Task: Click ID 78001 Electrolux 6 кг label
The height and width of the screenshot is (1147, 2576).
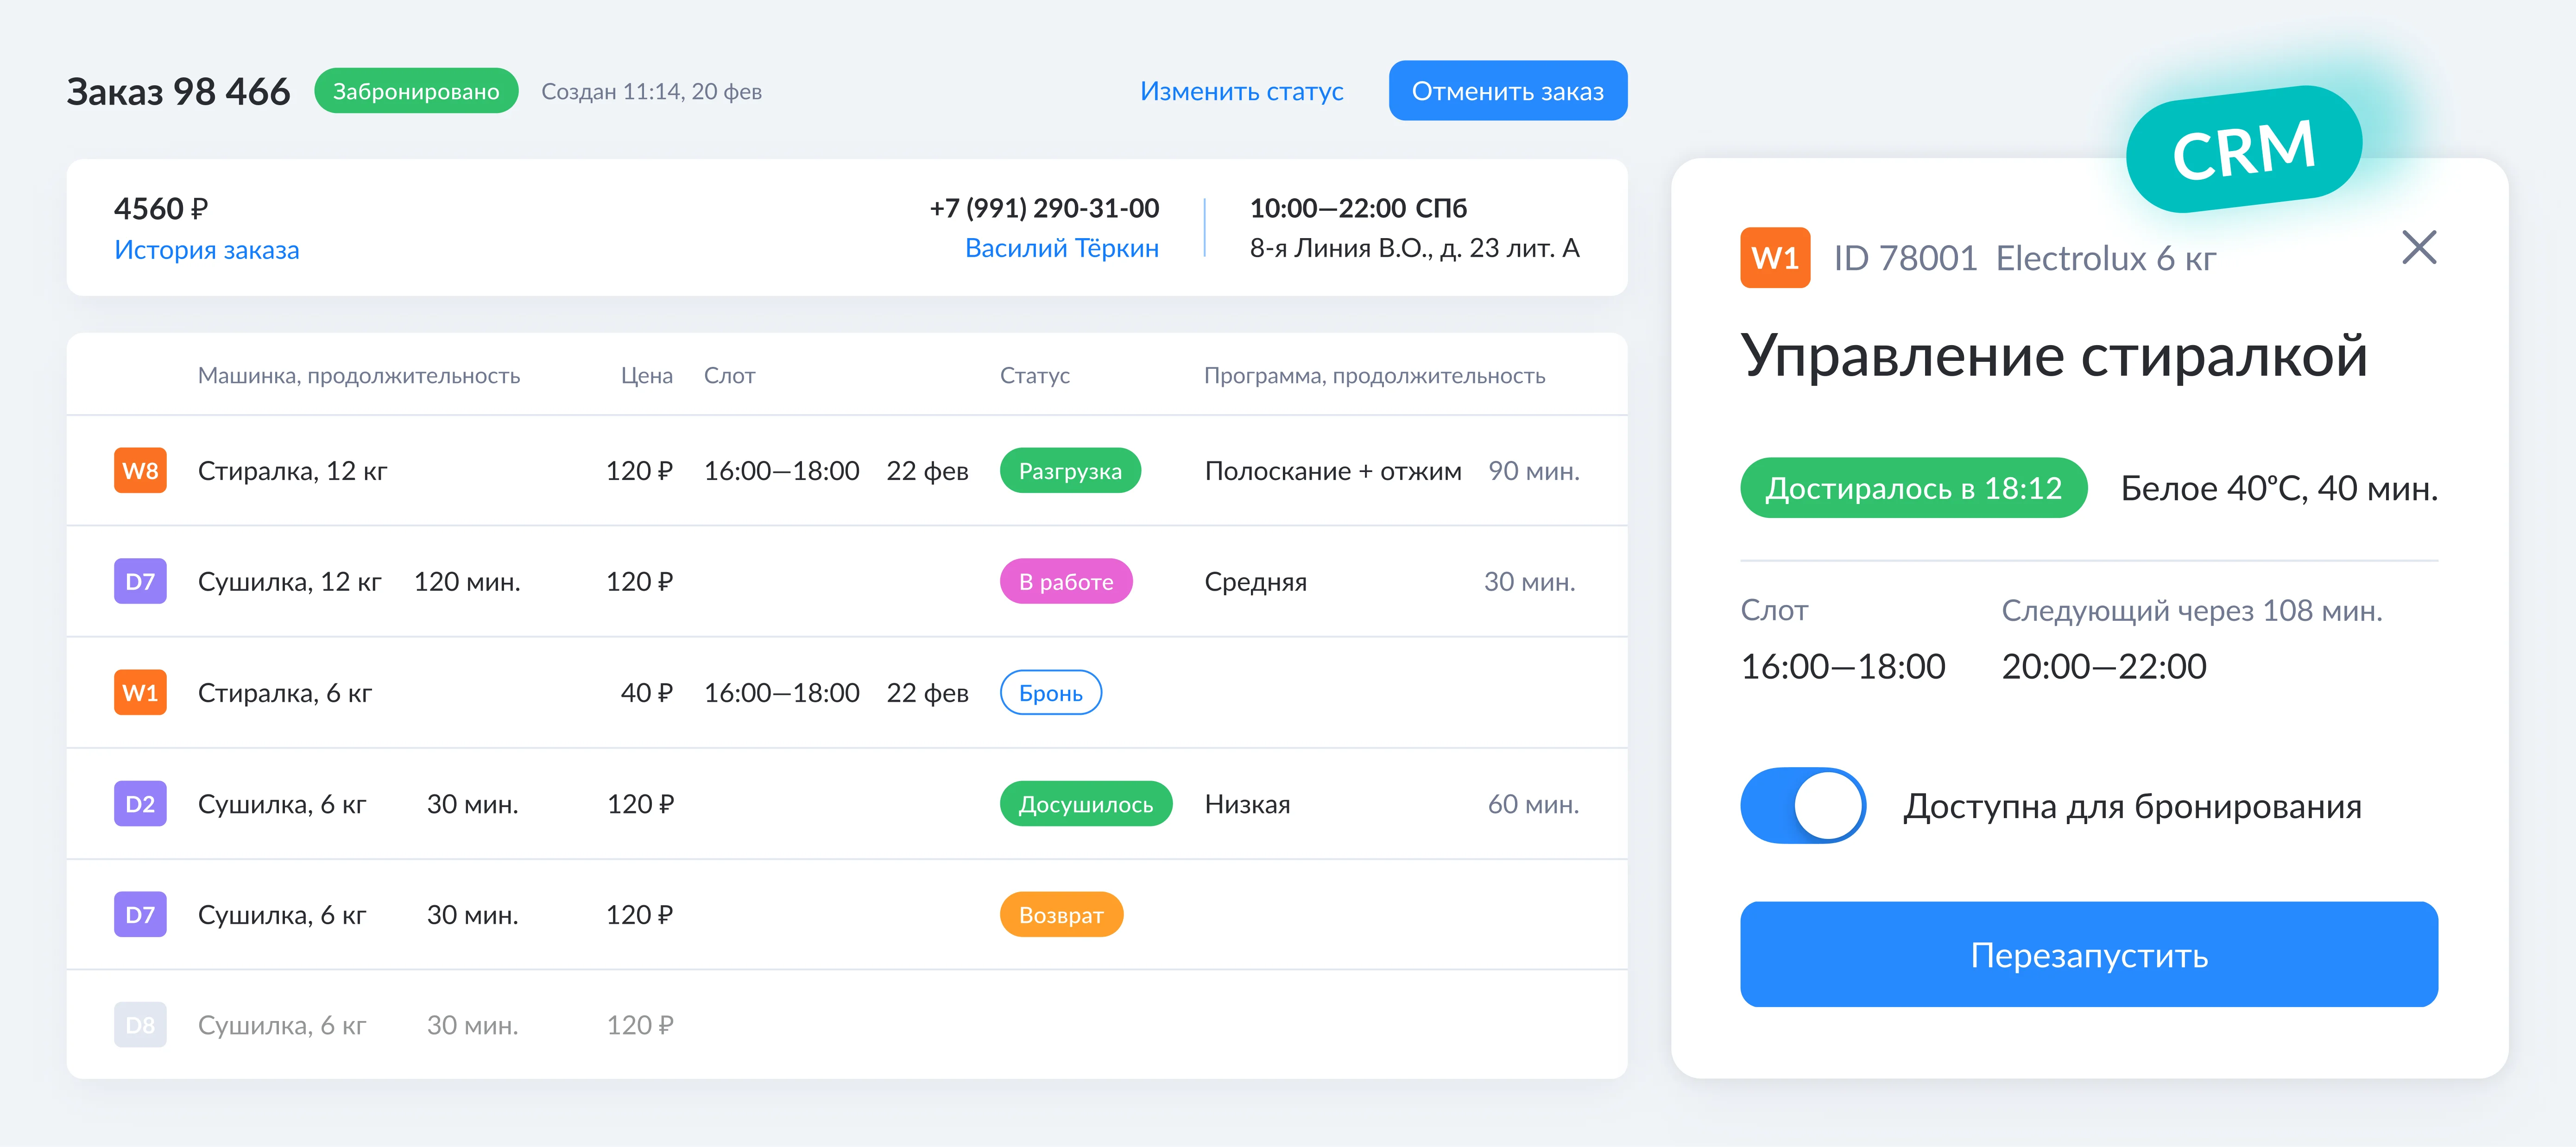Action: tap(2024, 258)
